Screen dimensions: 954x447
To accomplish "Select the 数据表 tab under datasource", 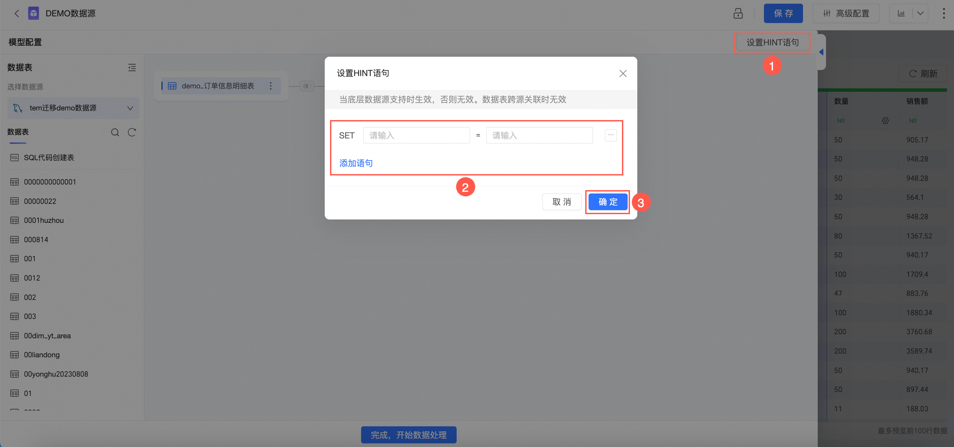I will point(18,132).
